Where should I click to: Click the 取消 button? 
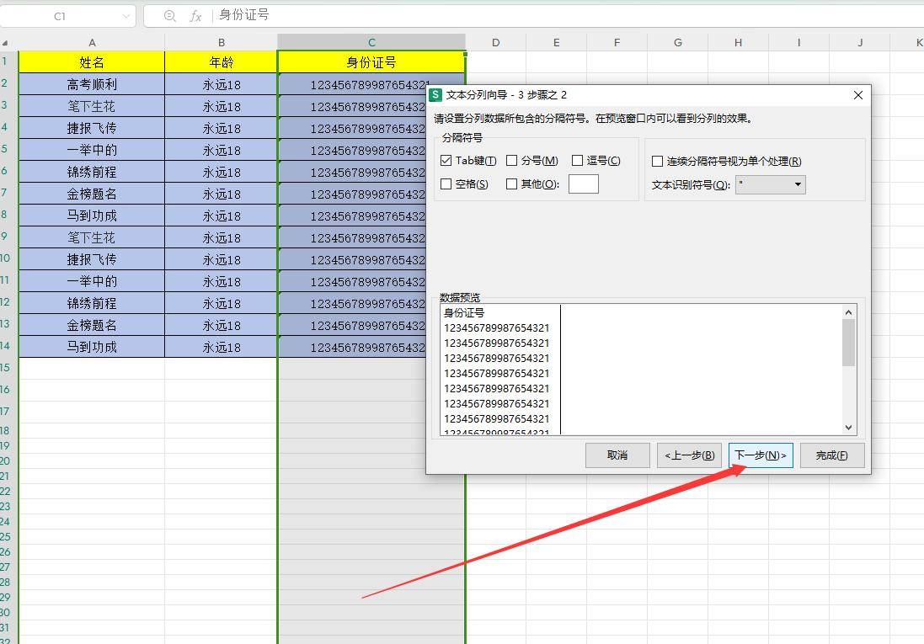pos(617,455)
